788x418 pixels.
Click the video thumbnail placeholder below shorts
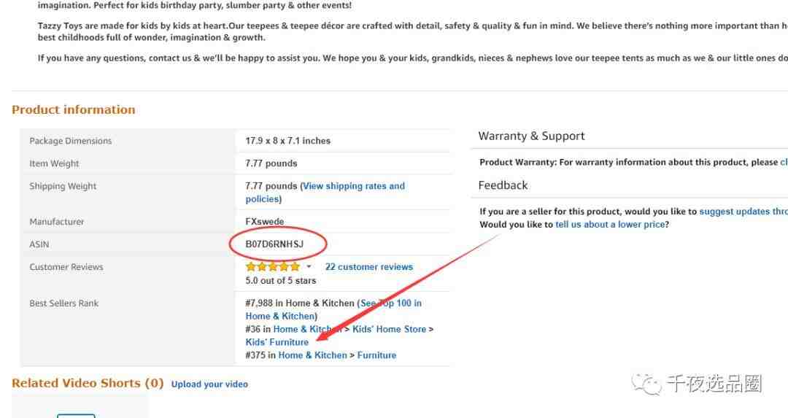click(x=76, y=416)
